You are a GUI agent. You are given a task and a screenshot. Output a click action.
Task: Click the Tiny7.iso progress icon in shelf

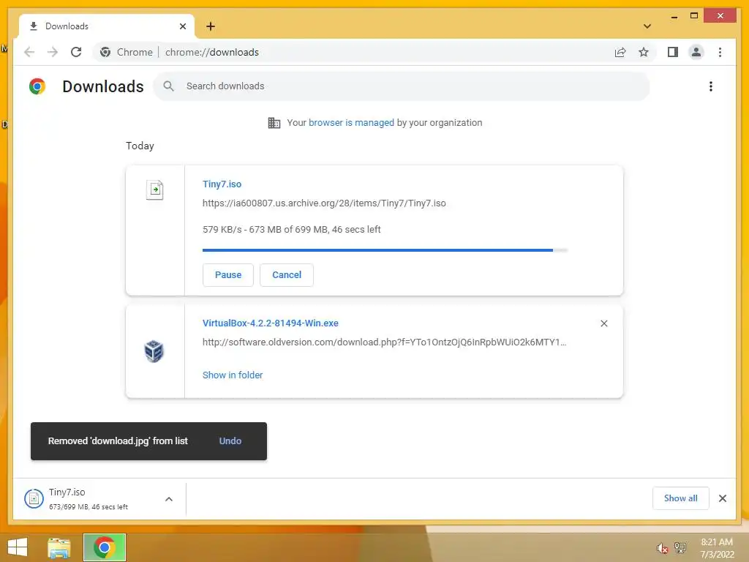(x=34, y=499)
